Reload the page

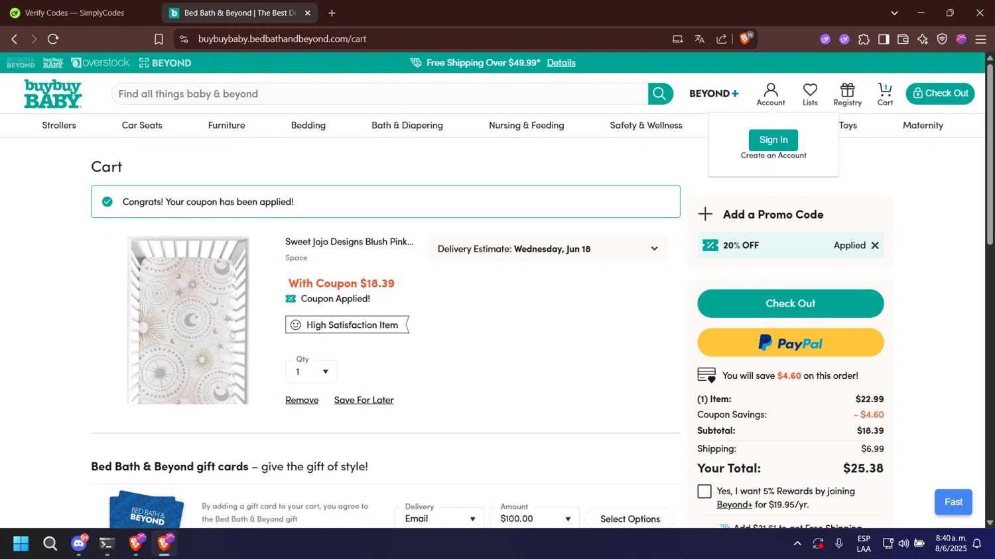pos(54,39)
